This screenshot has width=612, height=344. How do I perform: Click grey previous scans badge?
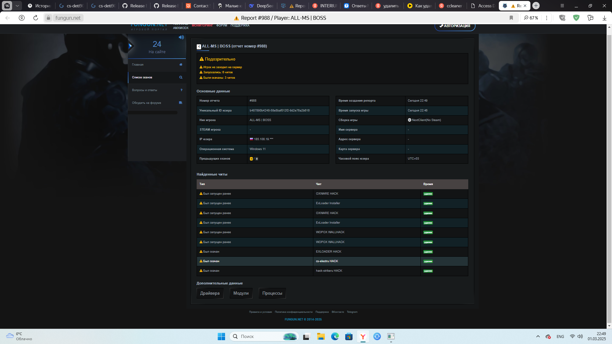(x=257, y=159)
